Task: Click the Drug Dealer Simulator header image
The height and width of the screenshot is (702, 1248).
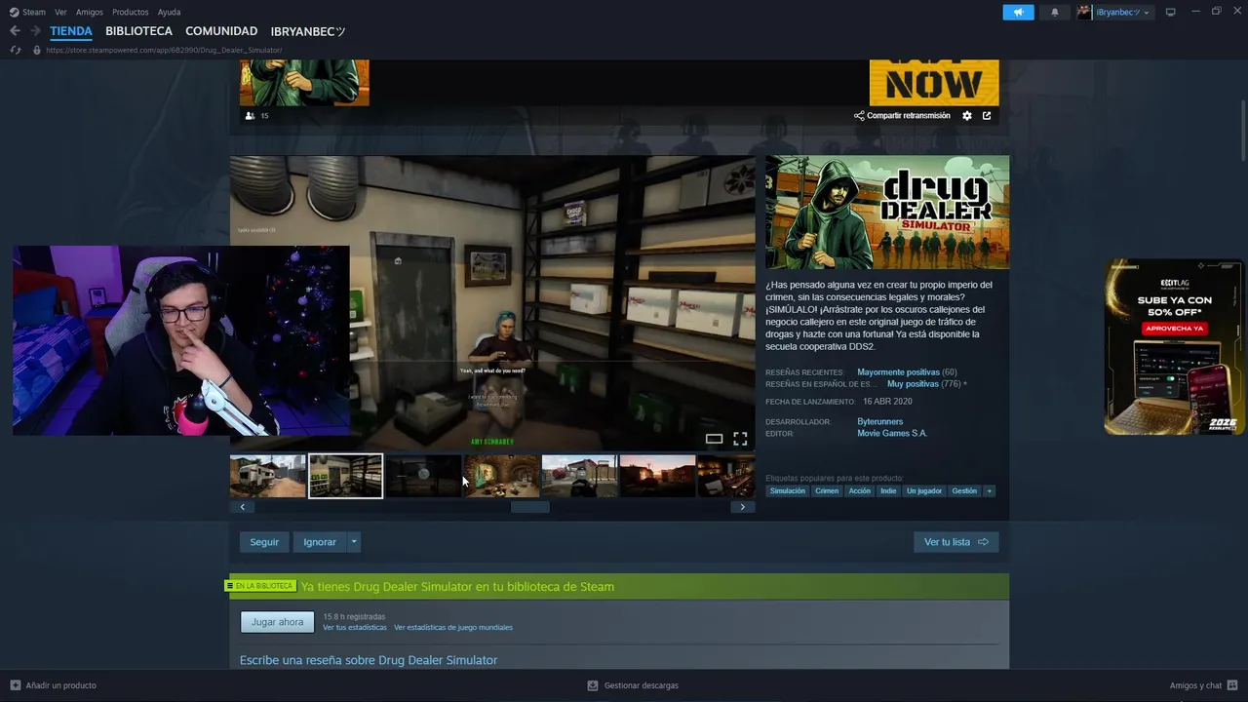Action: pos(887,212)
